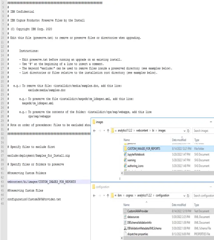Click line 43 webcontent/bi/images path

(x=42, y=182)
